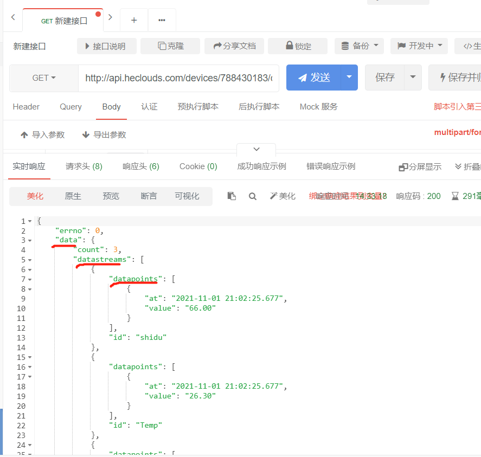Click the 克隆 clone button

170,46
